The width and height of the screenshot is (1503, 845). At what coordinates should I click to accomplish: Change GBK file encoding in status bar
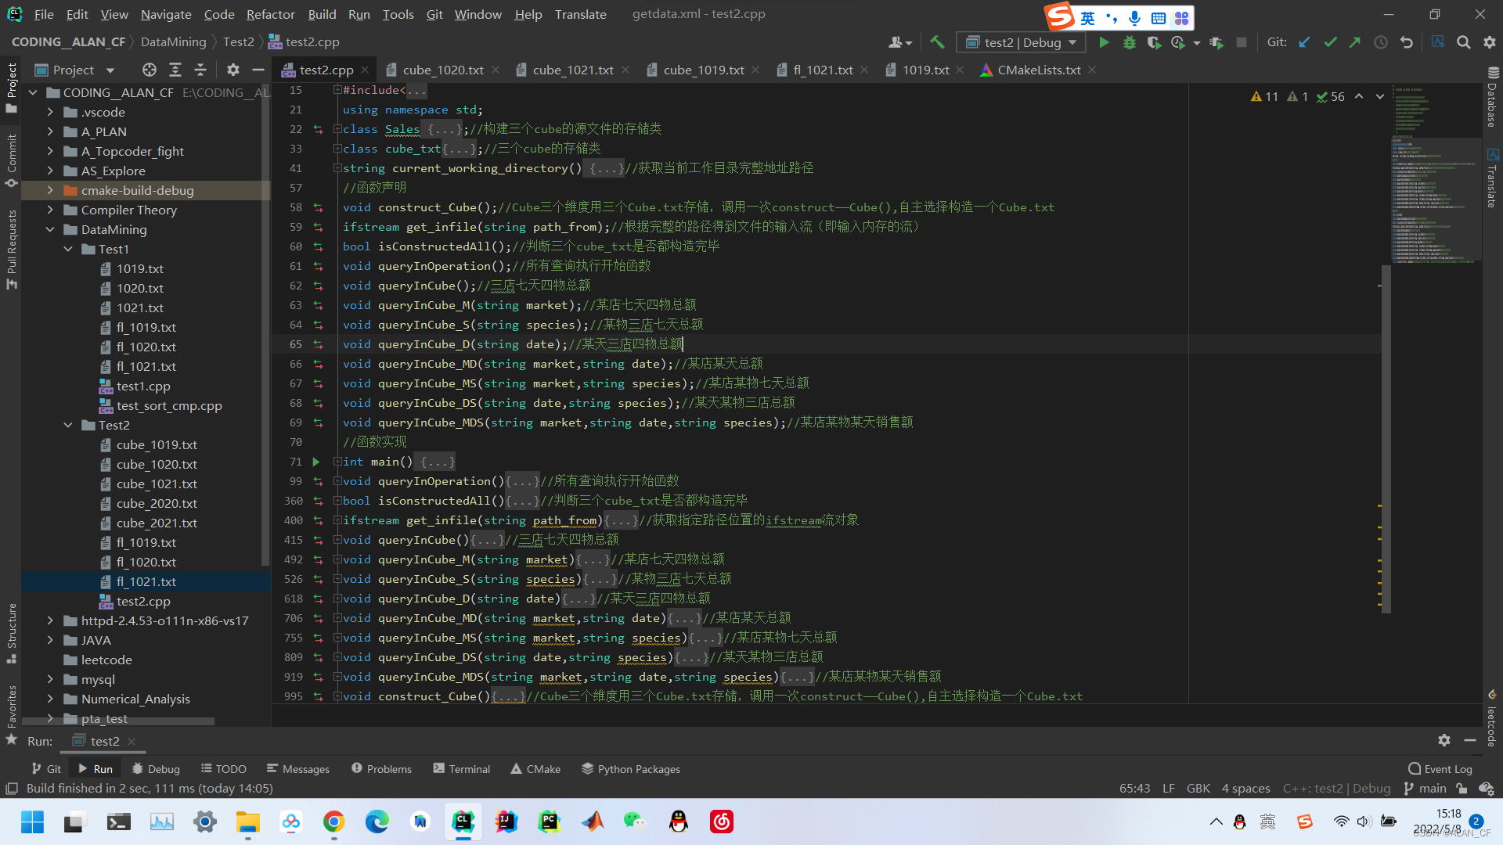[1198, 789]
